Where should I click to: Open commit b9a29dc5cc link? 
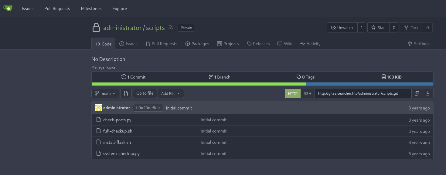click(148, 108)
